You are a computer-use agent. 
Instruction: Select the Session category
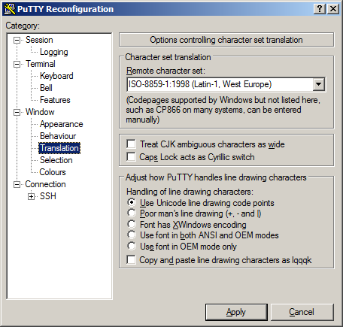click(x=39, y=40)
